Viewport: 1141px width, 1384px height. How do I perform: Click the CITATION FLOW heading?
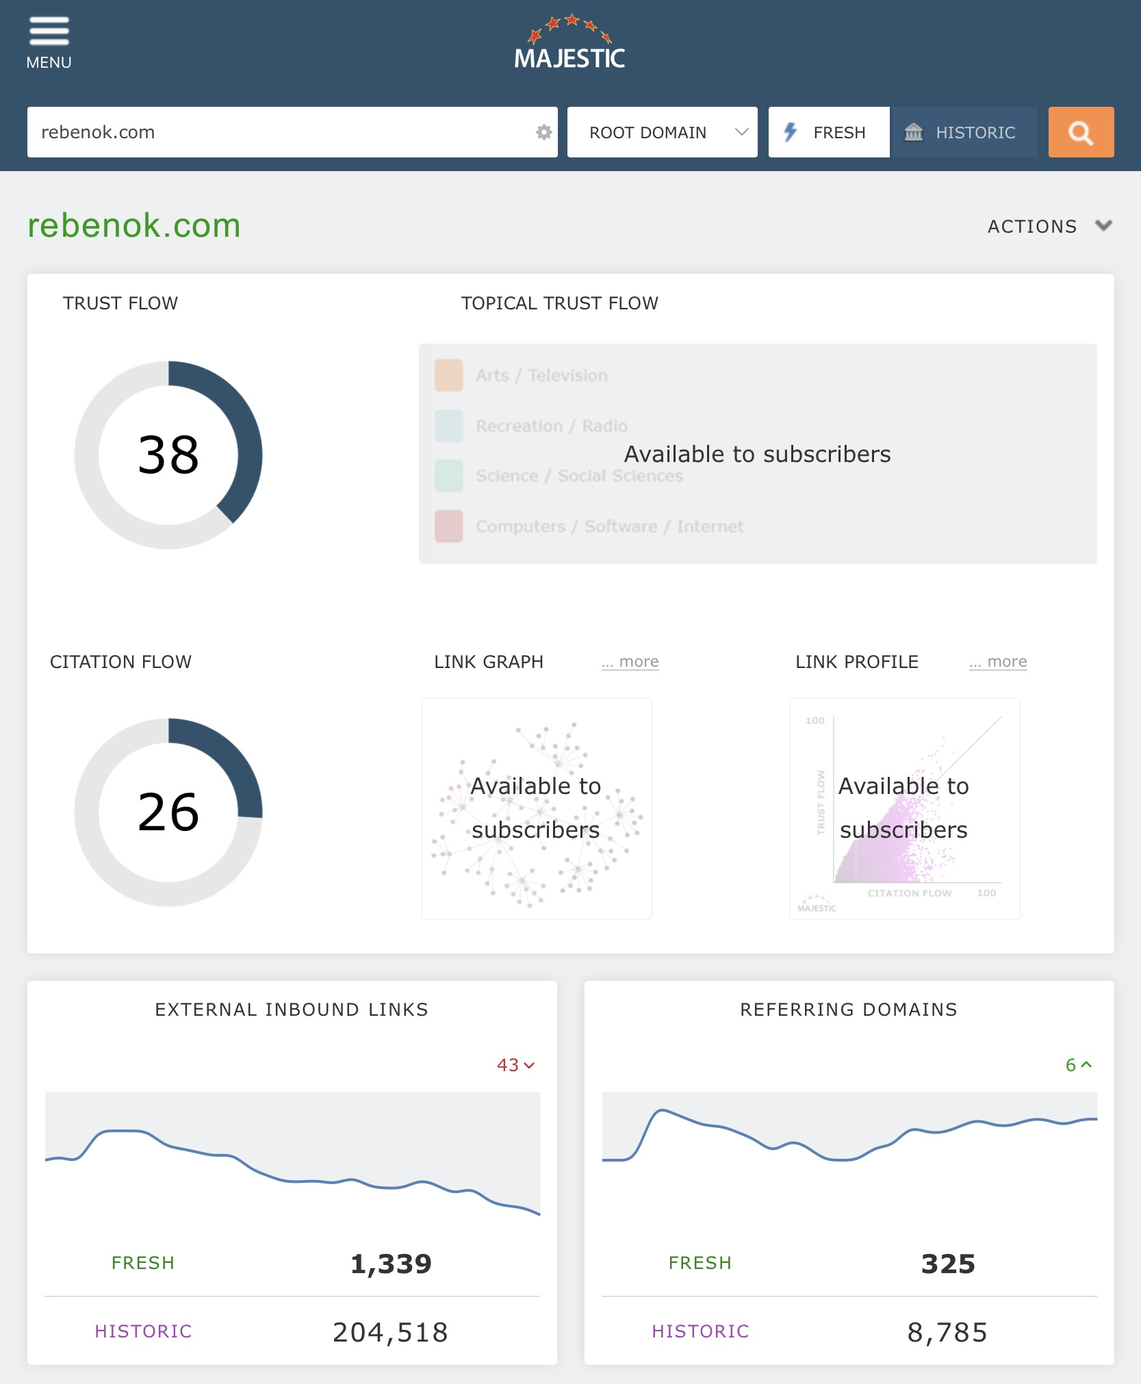click(x=120, y=662)
